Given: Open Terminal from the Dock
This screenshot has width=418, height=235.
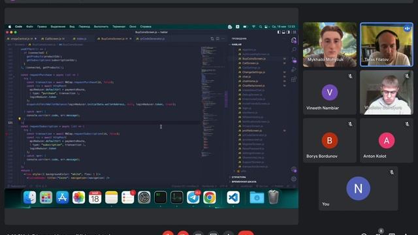Looking at the screenshot, I should tap(161, 197).
